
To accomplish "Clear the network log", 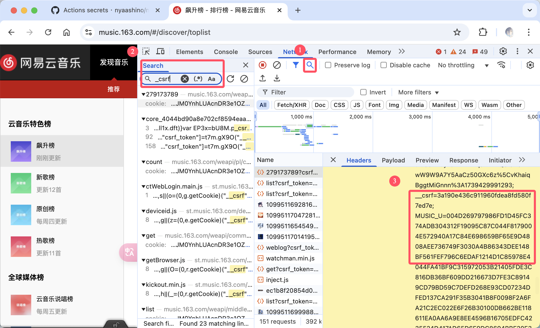I will pyautogui.click(x=277, y=65).
